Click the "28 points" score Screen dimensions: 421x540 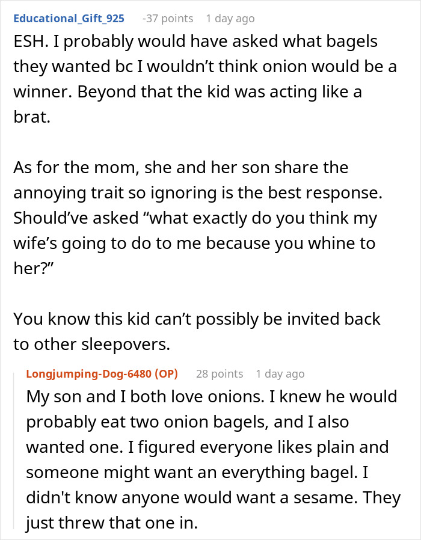(220, 373)
